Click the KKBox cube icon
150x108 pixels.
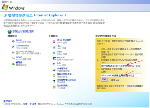point(54,53)
